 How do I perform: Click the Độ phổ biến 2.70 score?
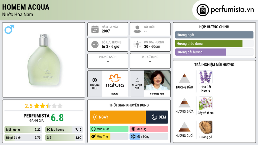tap(23, 138)
